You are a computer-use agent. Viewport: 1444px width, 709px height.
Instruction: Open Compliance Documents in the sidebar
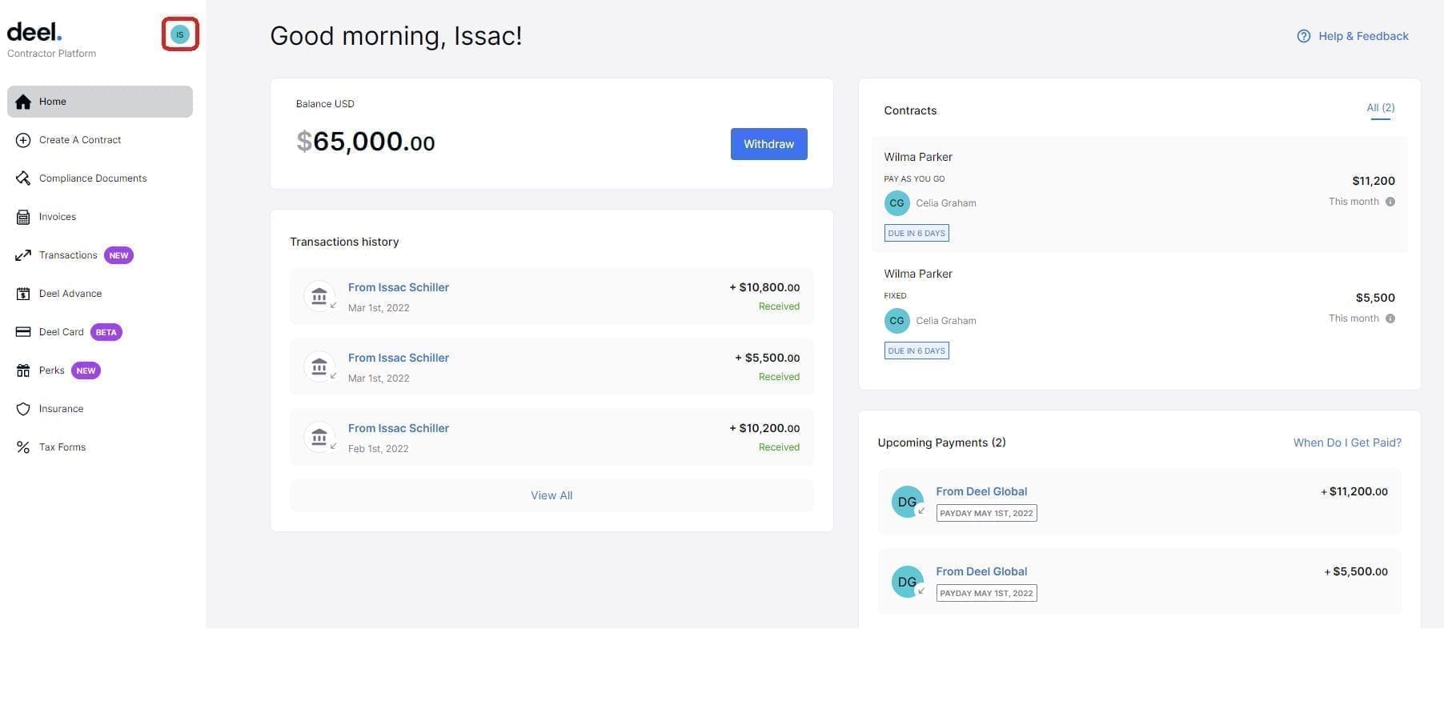[100, 178]
